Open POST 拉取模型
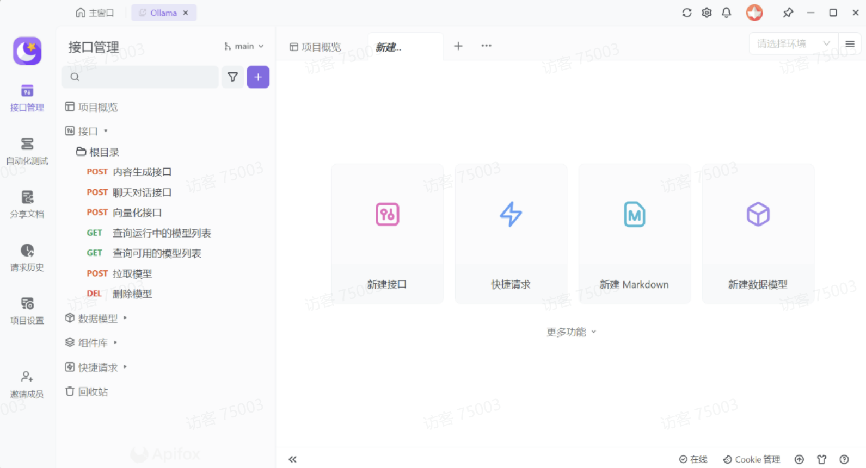Viewport: 866px width, 468px height. 119,273
